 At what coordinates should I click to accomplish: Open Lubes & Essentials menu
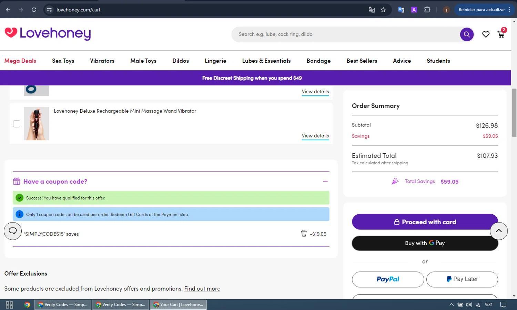[266, 61]
